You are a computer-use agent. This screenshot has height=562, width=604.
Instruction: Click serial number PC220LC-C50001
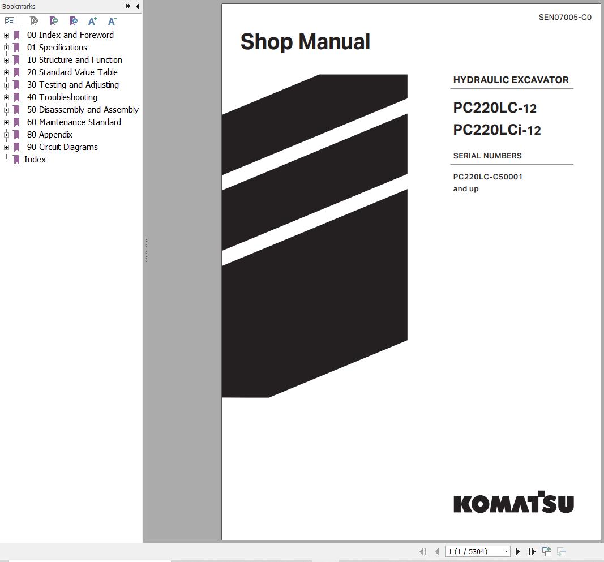[x=487, y=177]
